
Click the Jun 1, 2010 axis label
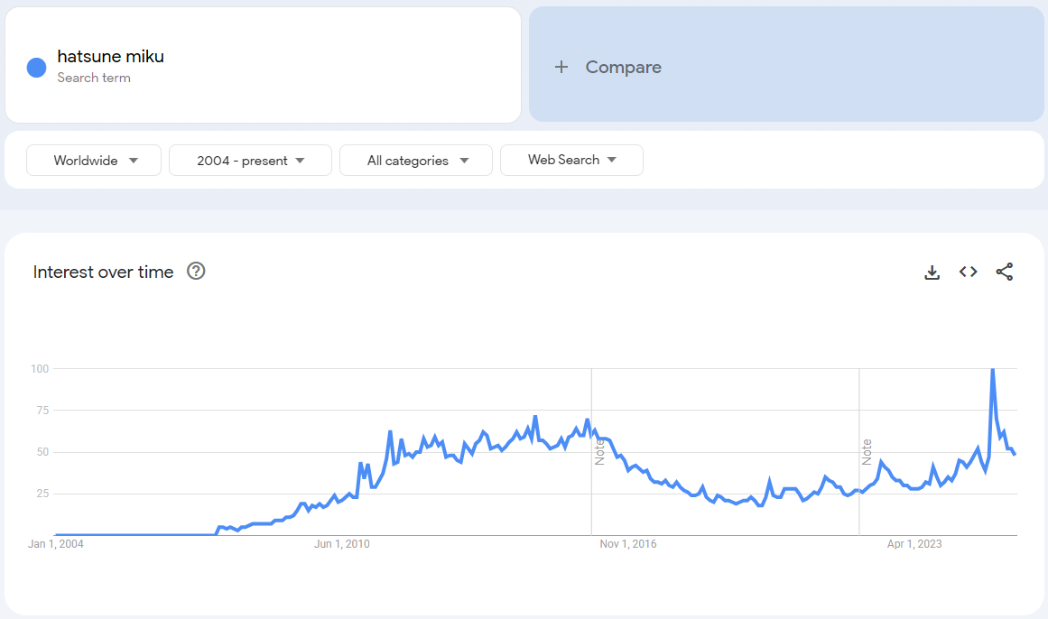point(341,544)
